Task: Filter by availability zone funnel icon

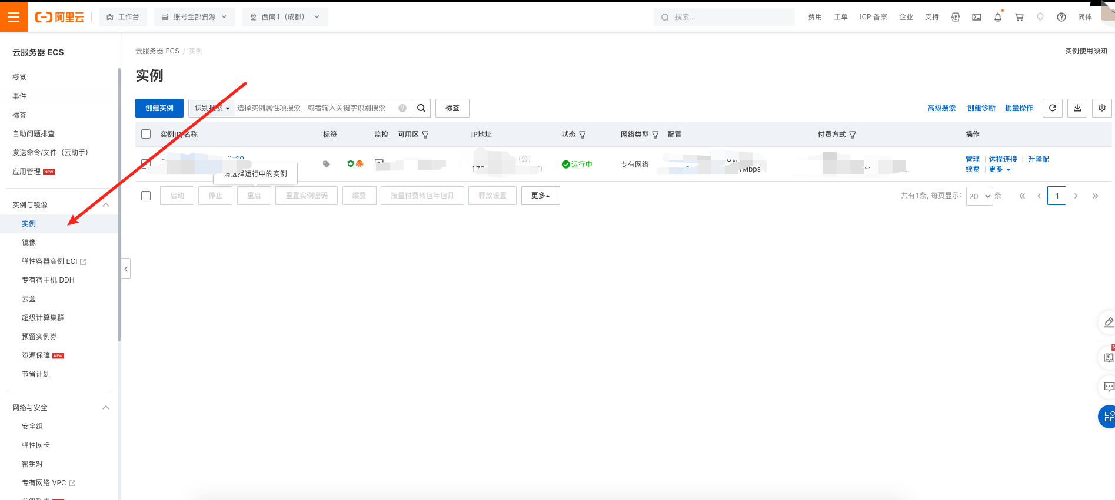Action: pos(425,135)
